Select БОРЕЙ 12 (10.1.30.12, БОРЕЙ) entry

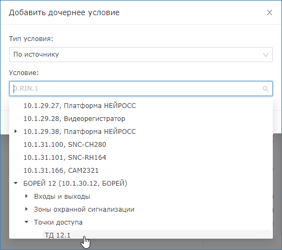click(75, 184)
